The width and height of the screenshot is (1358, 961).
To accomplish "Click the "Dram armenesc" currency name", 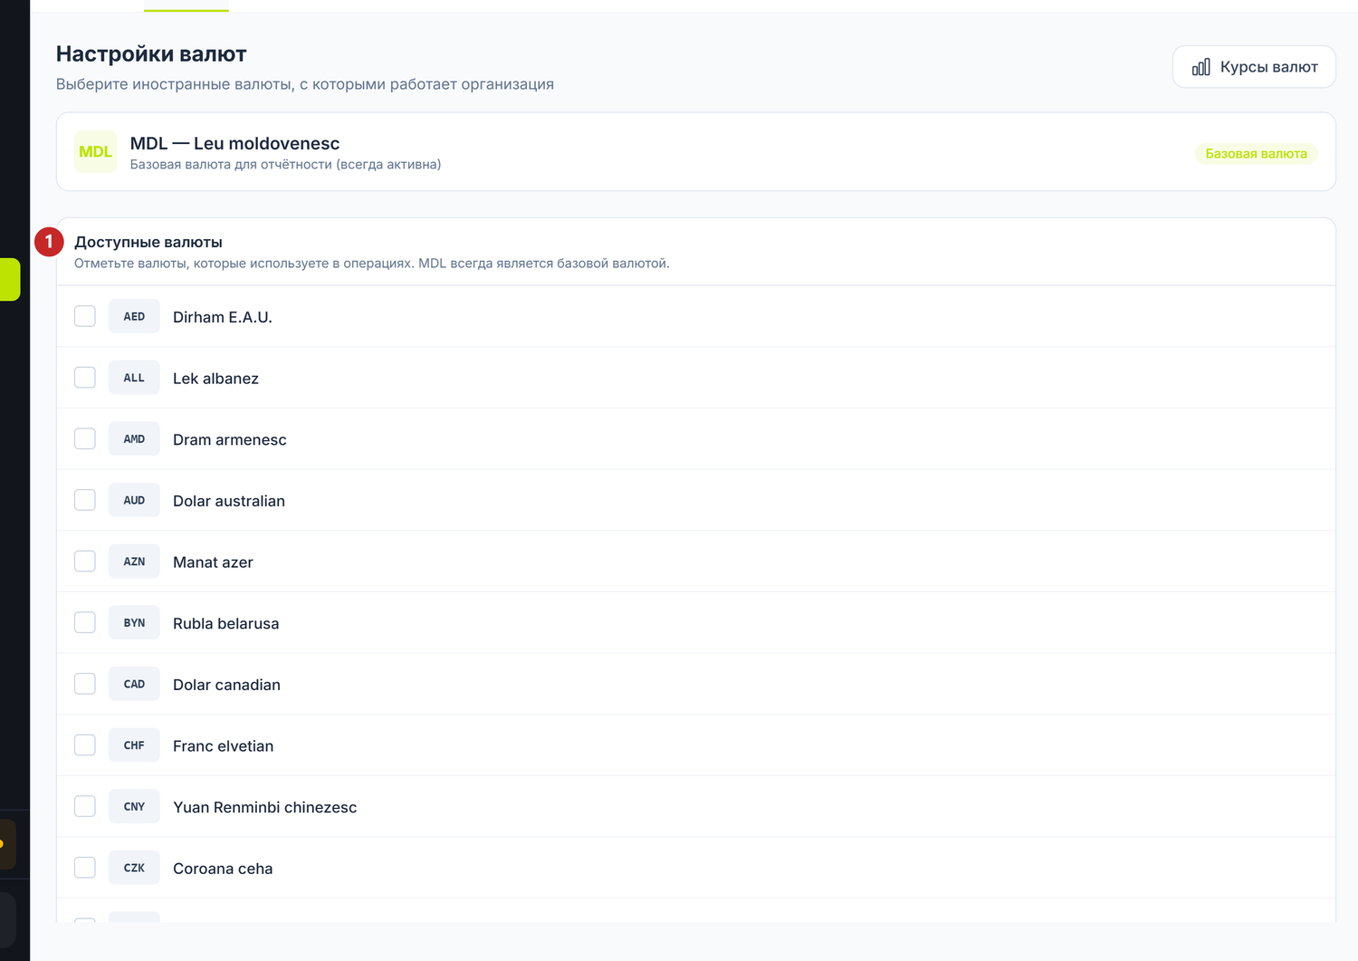I will pos(230,440).
